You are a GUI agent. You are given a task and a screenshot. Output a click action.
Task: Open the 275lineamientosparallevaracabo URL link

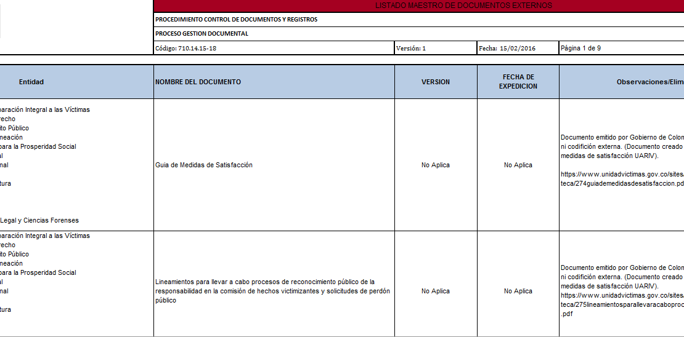click(622, 305)
